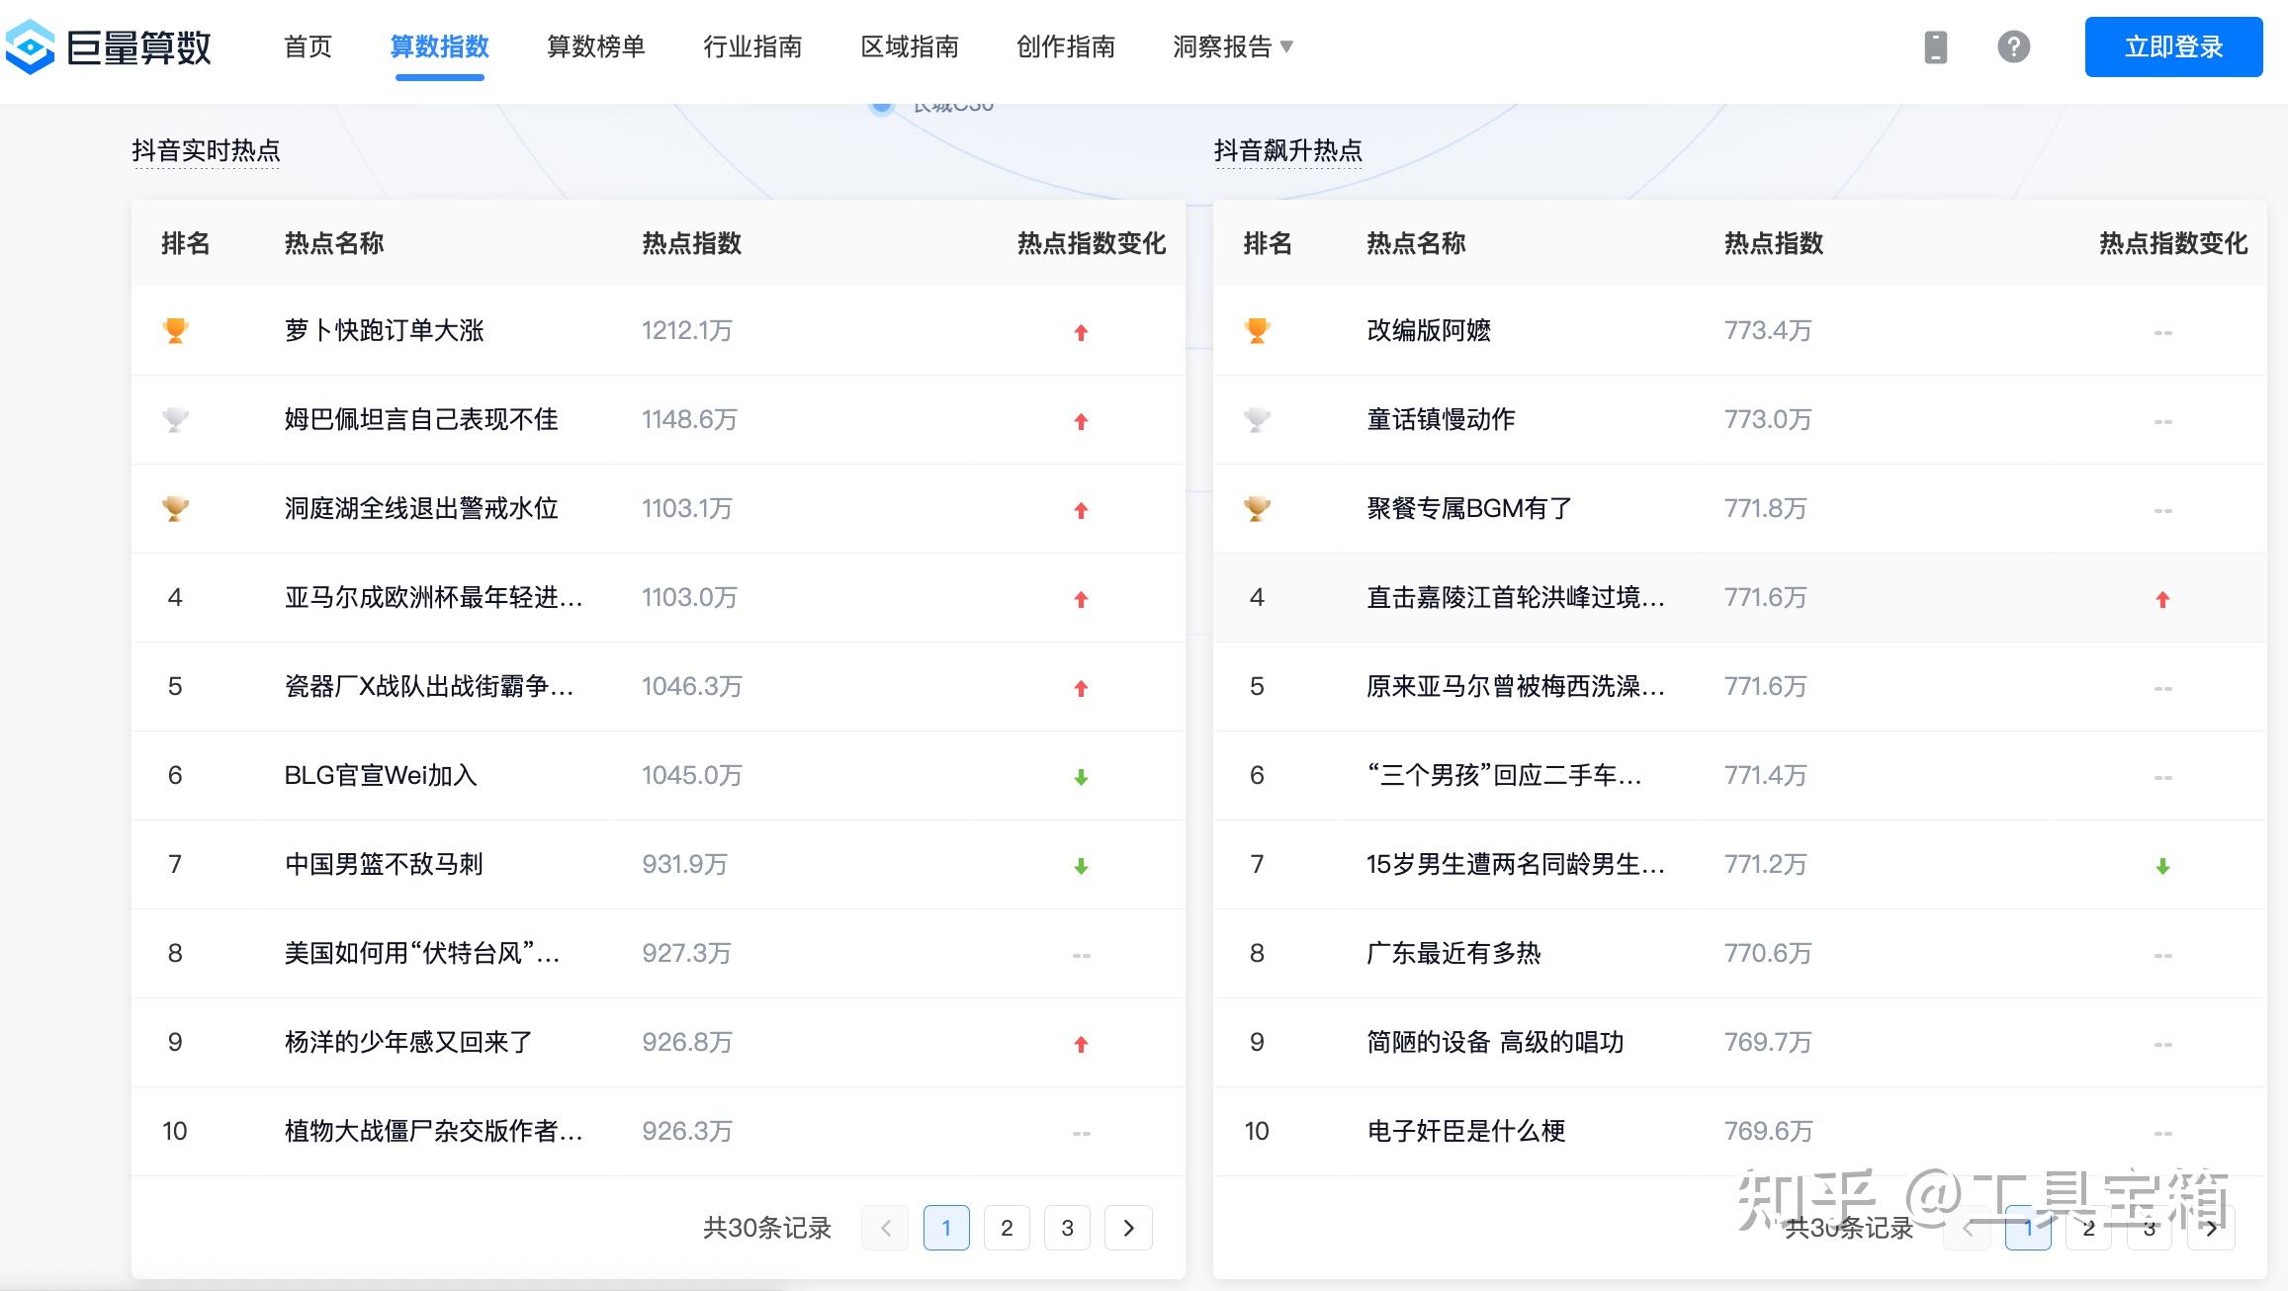Image resolution: width=2288 pixels, height=1291 pixels.
Task: Go to next page in 抖音实时热点 pagination
Action: click(x=1128, y=1228)
